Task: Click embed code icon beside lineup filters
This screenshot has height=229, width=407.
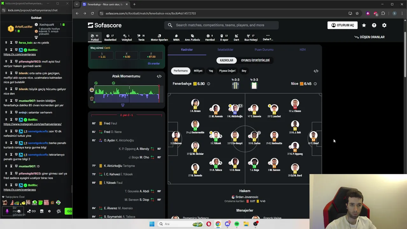Action: [316, 71]
